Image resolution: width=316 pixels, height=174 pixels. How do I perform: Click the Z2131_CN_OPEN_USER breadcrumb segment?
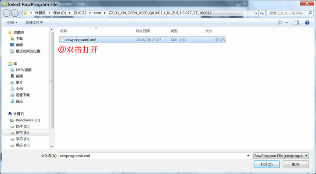(x=160, y=13)
